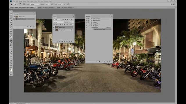Screen dimensions: 186x104
Task: Click the Background layer thumbnail
Action: (57, 30)
